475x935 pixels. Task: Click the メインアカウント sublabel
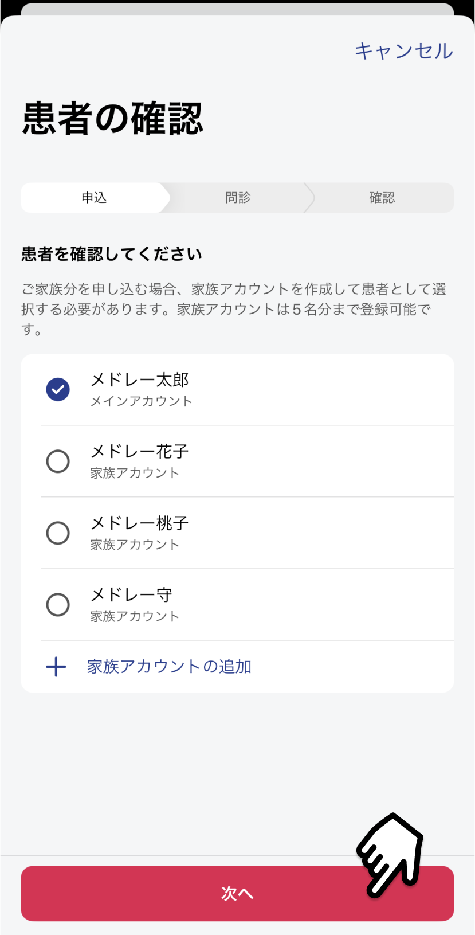(141, 401)
